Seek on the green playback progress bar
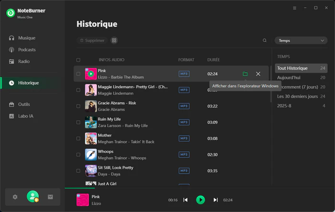Viewport: 335px width, 212px height. coord(80,188)
